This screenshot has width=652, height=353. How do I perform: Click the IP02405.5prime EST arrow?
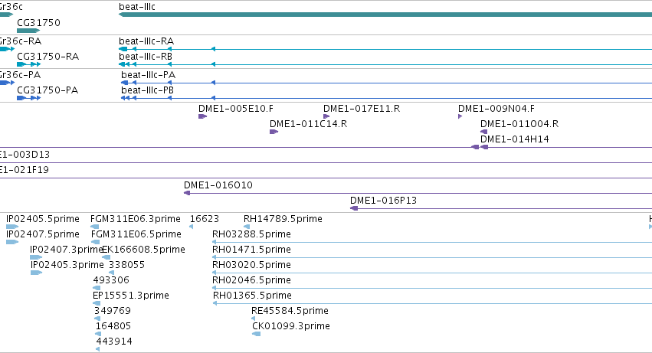(12, 227)
